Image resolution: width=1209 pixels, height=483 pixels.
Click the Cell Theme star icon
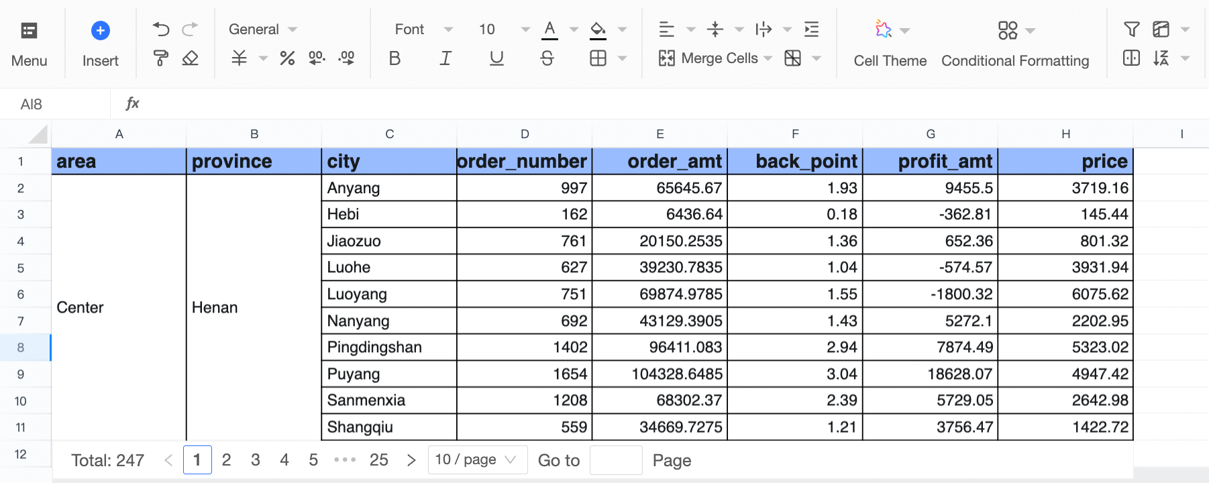click(x=884, y=30)
